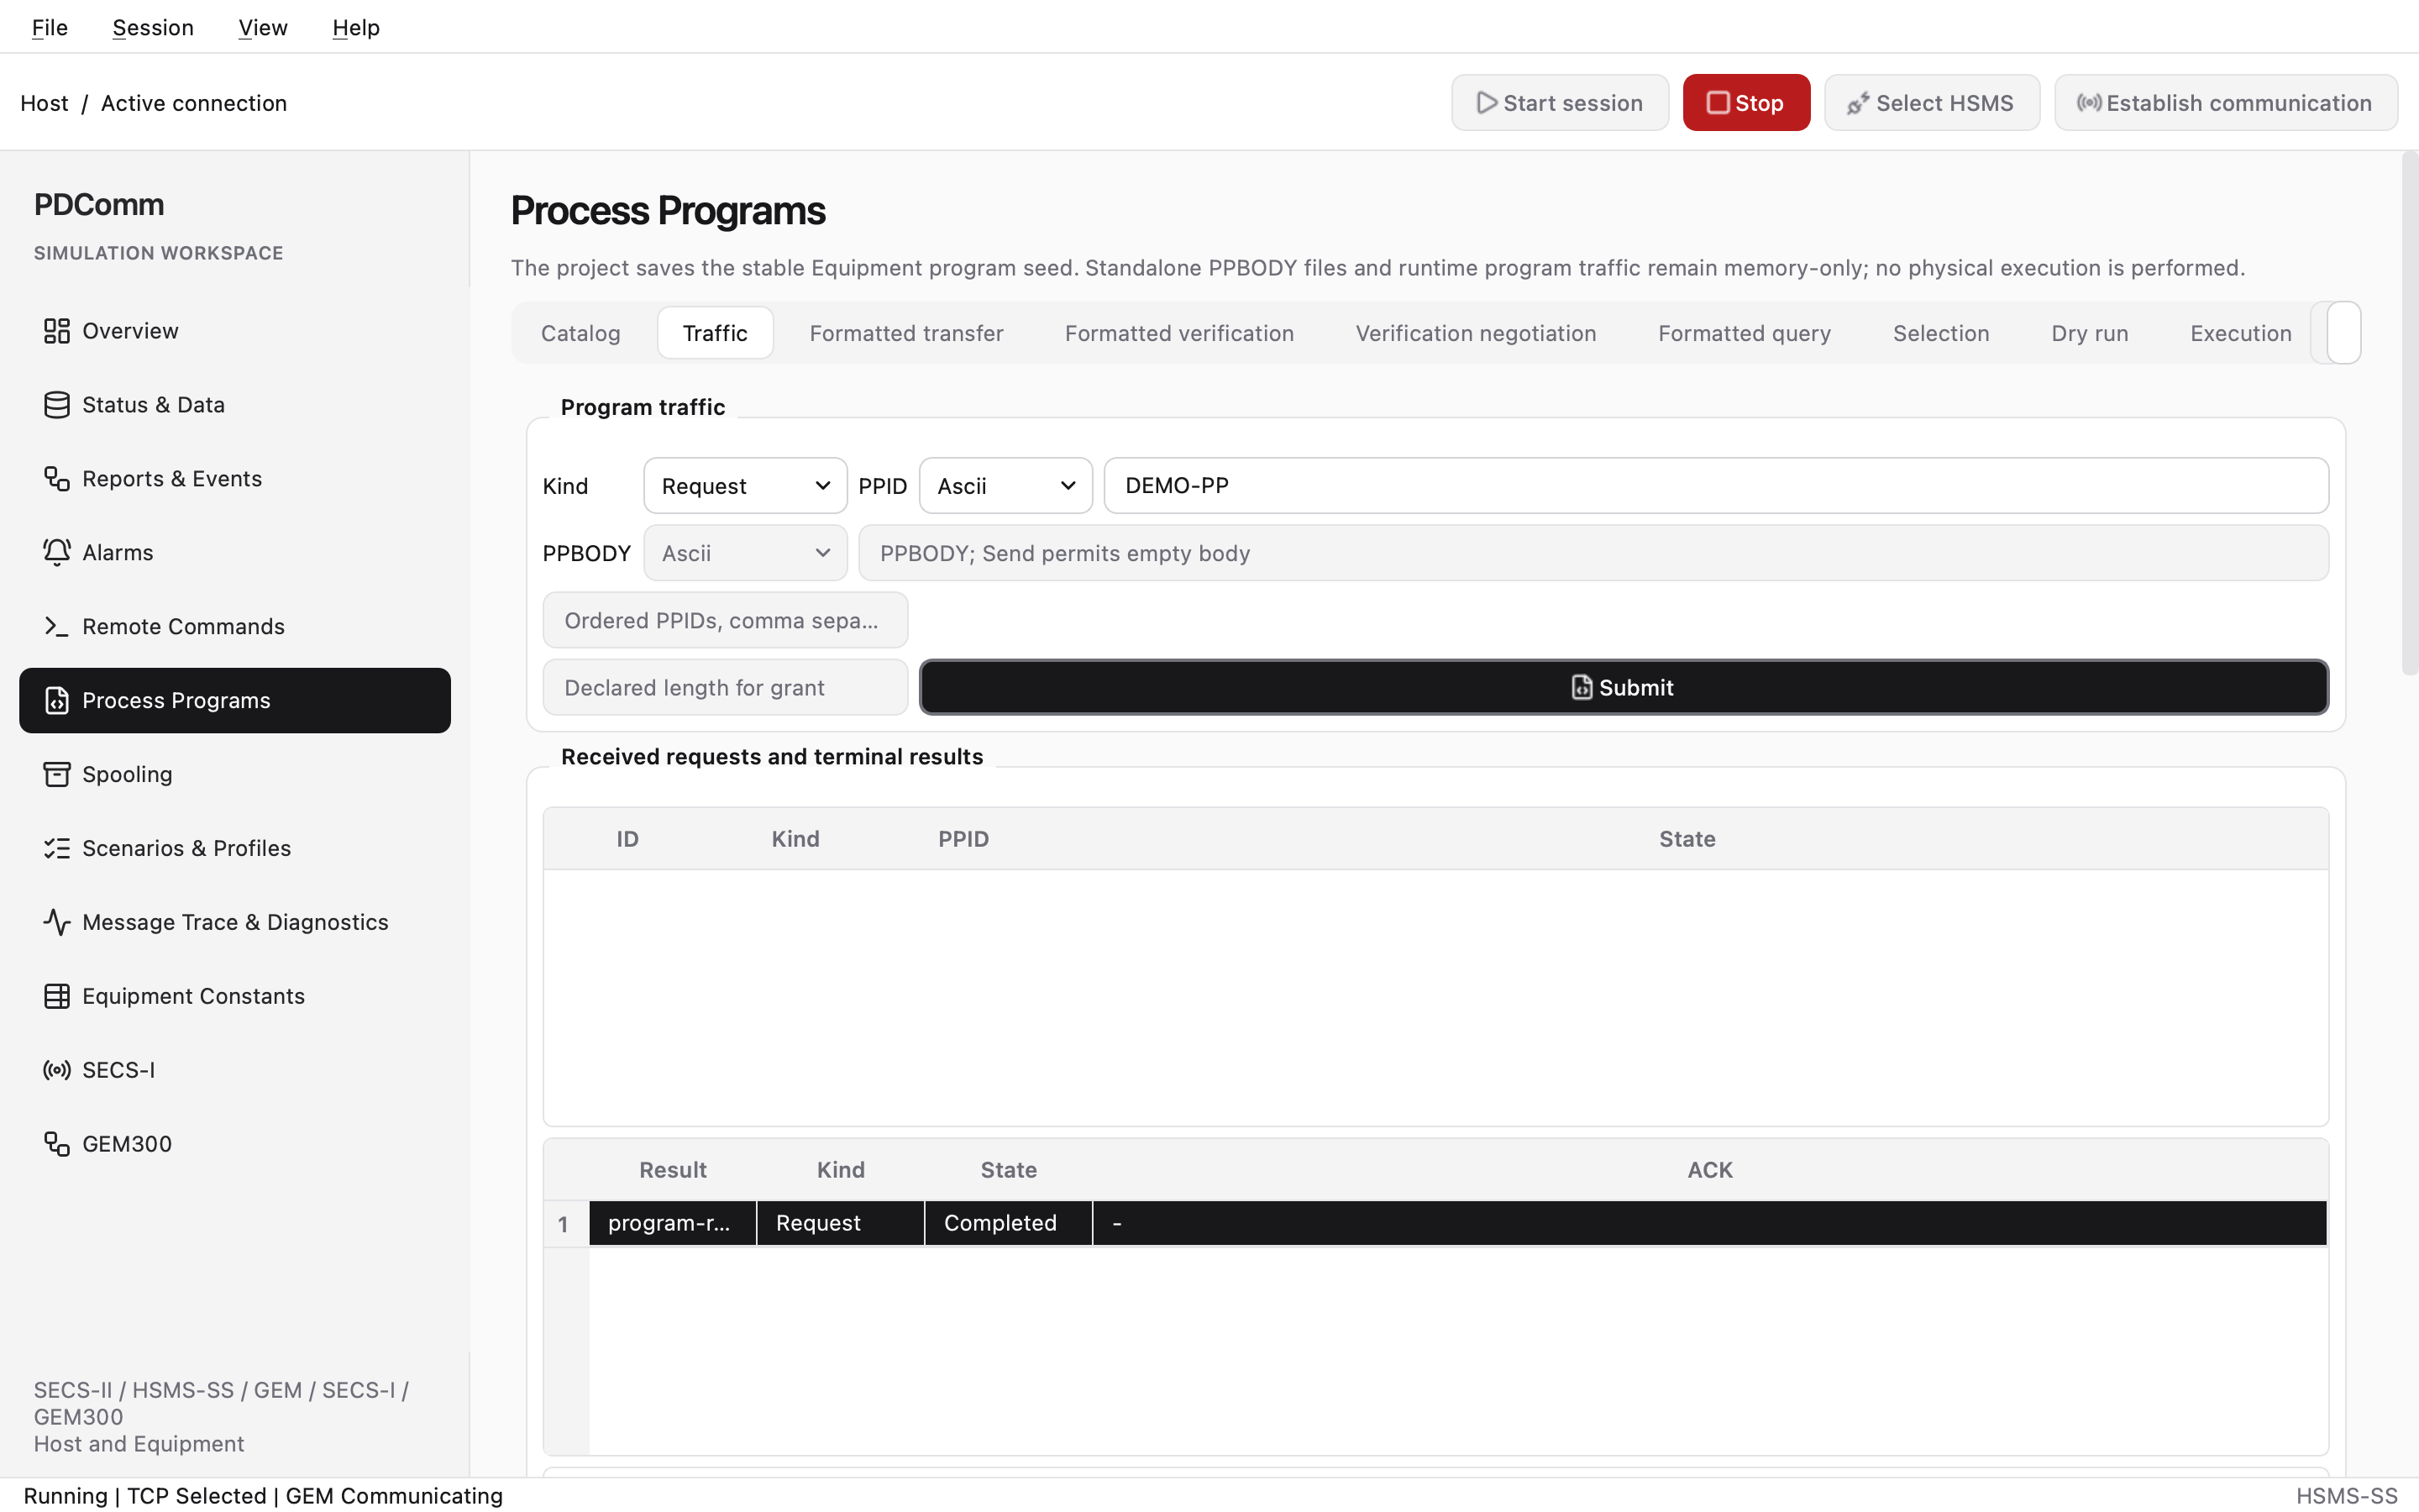Open Spooling in the sidebar
Viewport: 2419px width, 1512px height.
coord(235,775)
